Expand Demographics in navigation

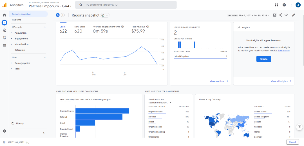point(12,63)
